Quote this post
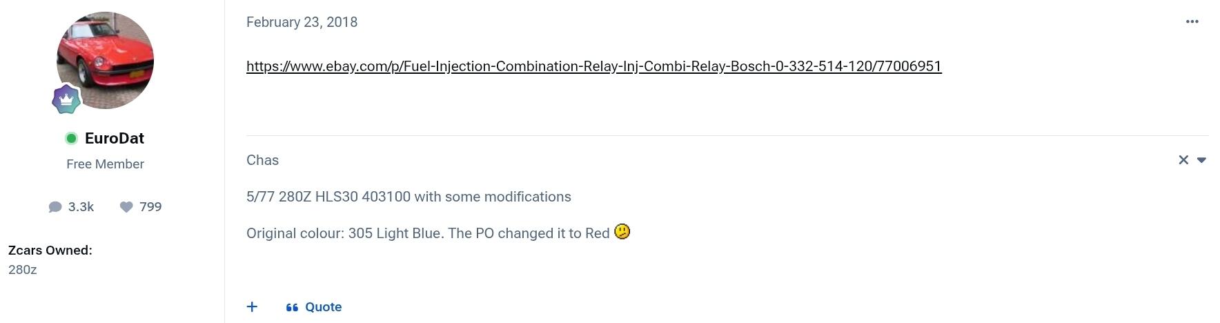Screen dimensions: 1220x323 [315, 307]
